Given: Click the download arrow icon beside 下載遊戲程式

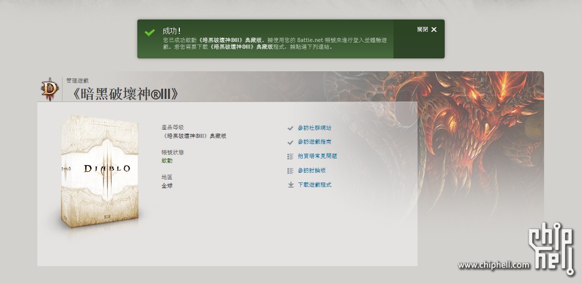Looking at the screenshot, I should [290, 185].
